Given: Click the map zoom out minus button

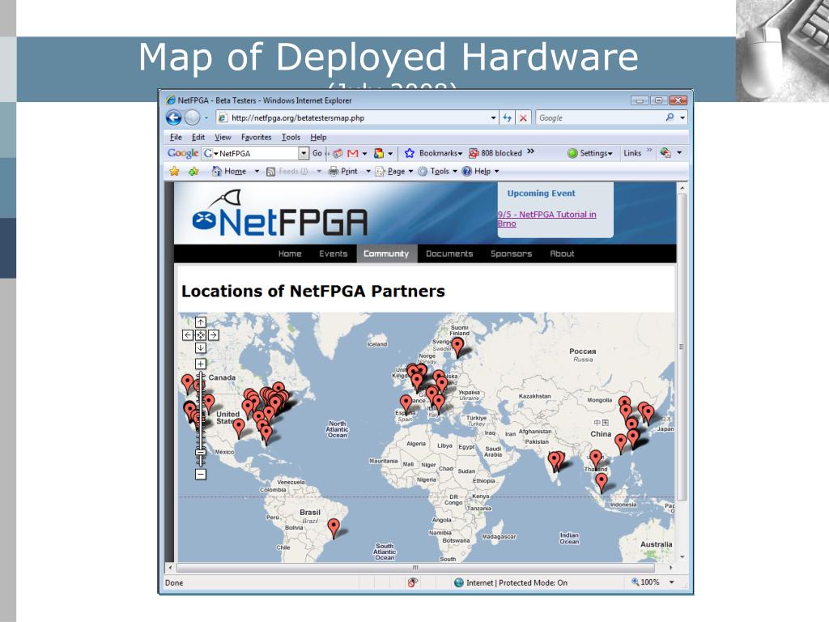Looking at the screenshot, I should [201, 475].
